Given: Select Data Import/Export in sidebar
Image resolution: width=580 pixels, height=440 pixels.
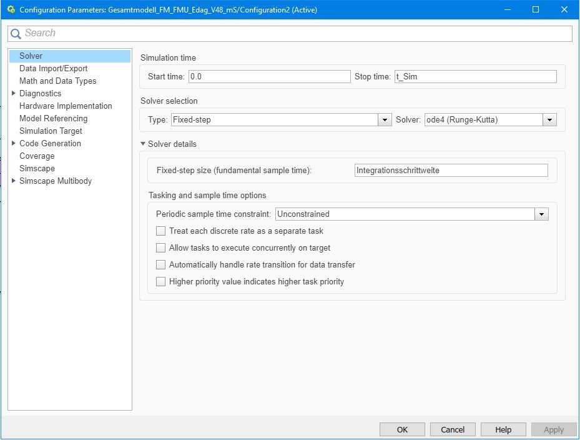Looking at the screenshot, I should (x=53, y=69).
